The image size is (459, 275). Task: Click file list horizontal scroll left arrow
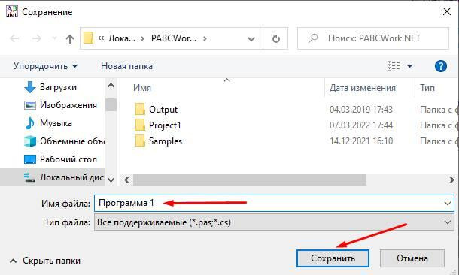[x=126, y=180]
